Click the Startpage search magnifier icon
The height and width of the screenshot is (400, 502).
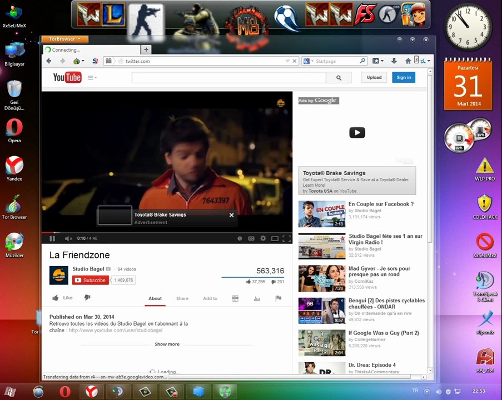pyautogui.click(x=362, y=61)
